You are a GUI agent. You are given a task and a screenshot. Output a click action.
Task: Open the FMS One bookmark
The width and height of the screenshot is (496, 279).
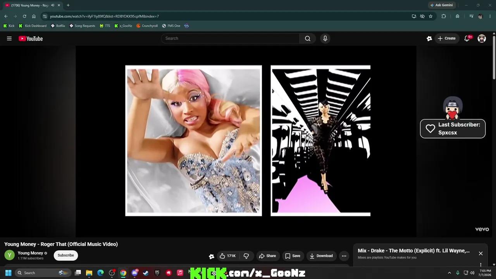click(171, 26)
